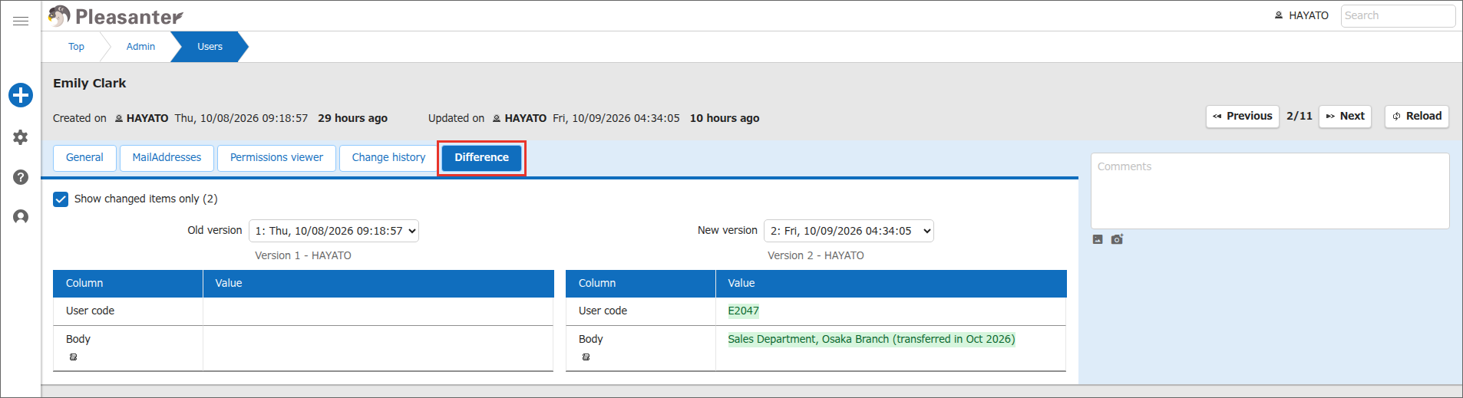The image size is (1463, 398).
Task: Go to the Admin breadcrumb
Action: tap(140, 47)
